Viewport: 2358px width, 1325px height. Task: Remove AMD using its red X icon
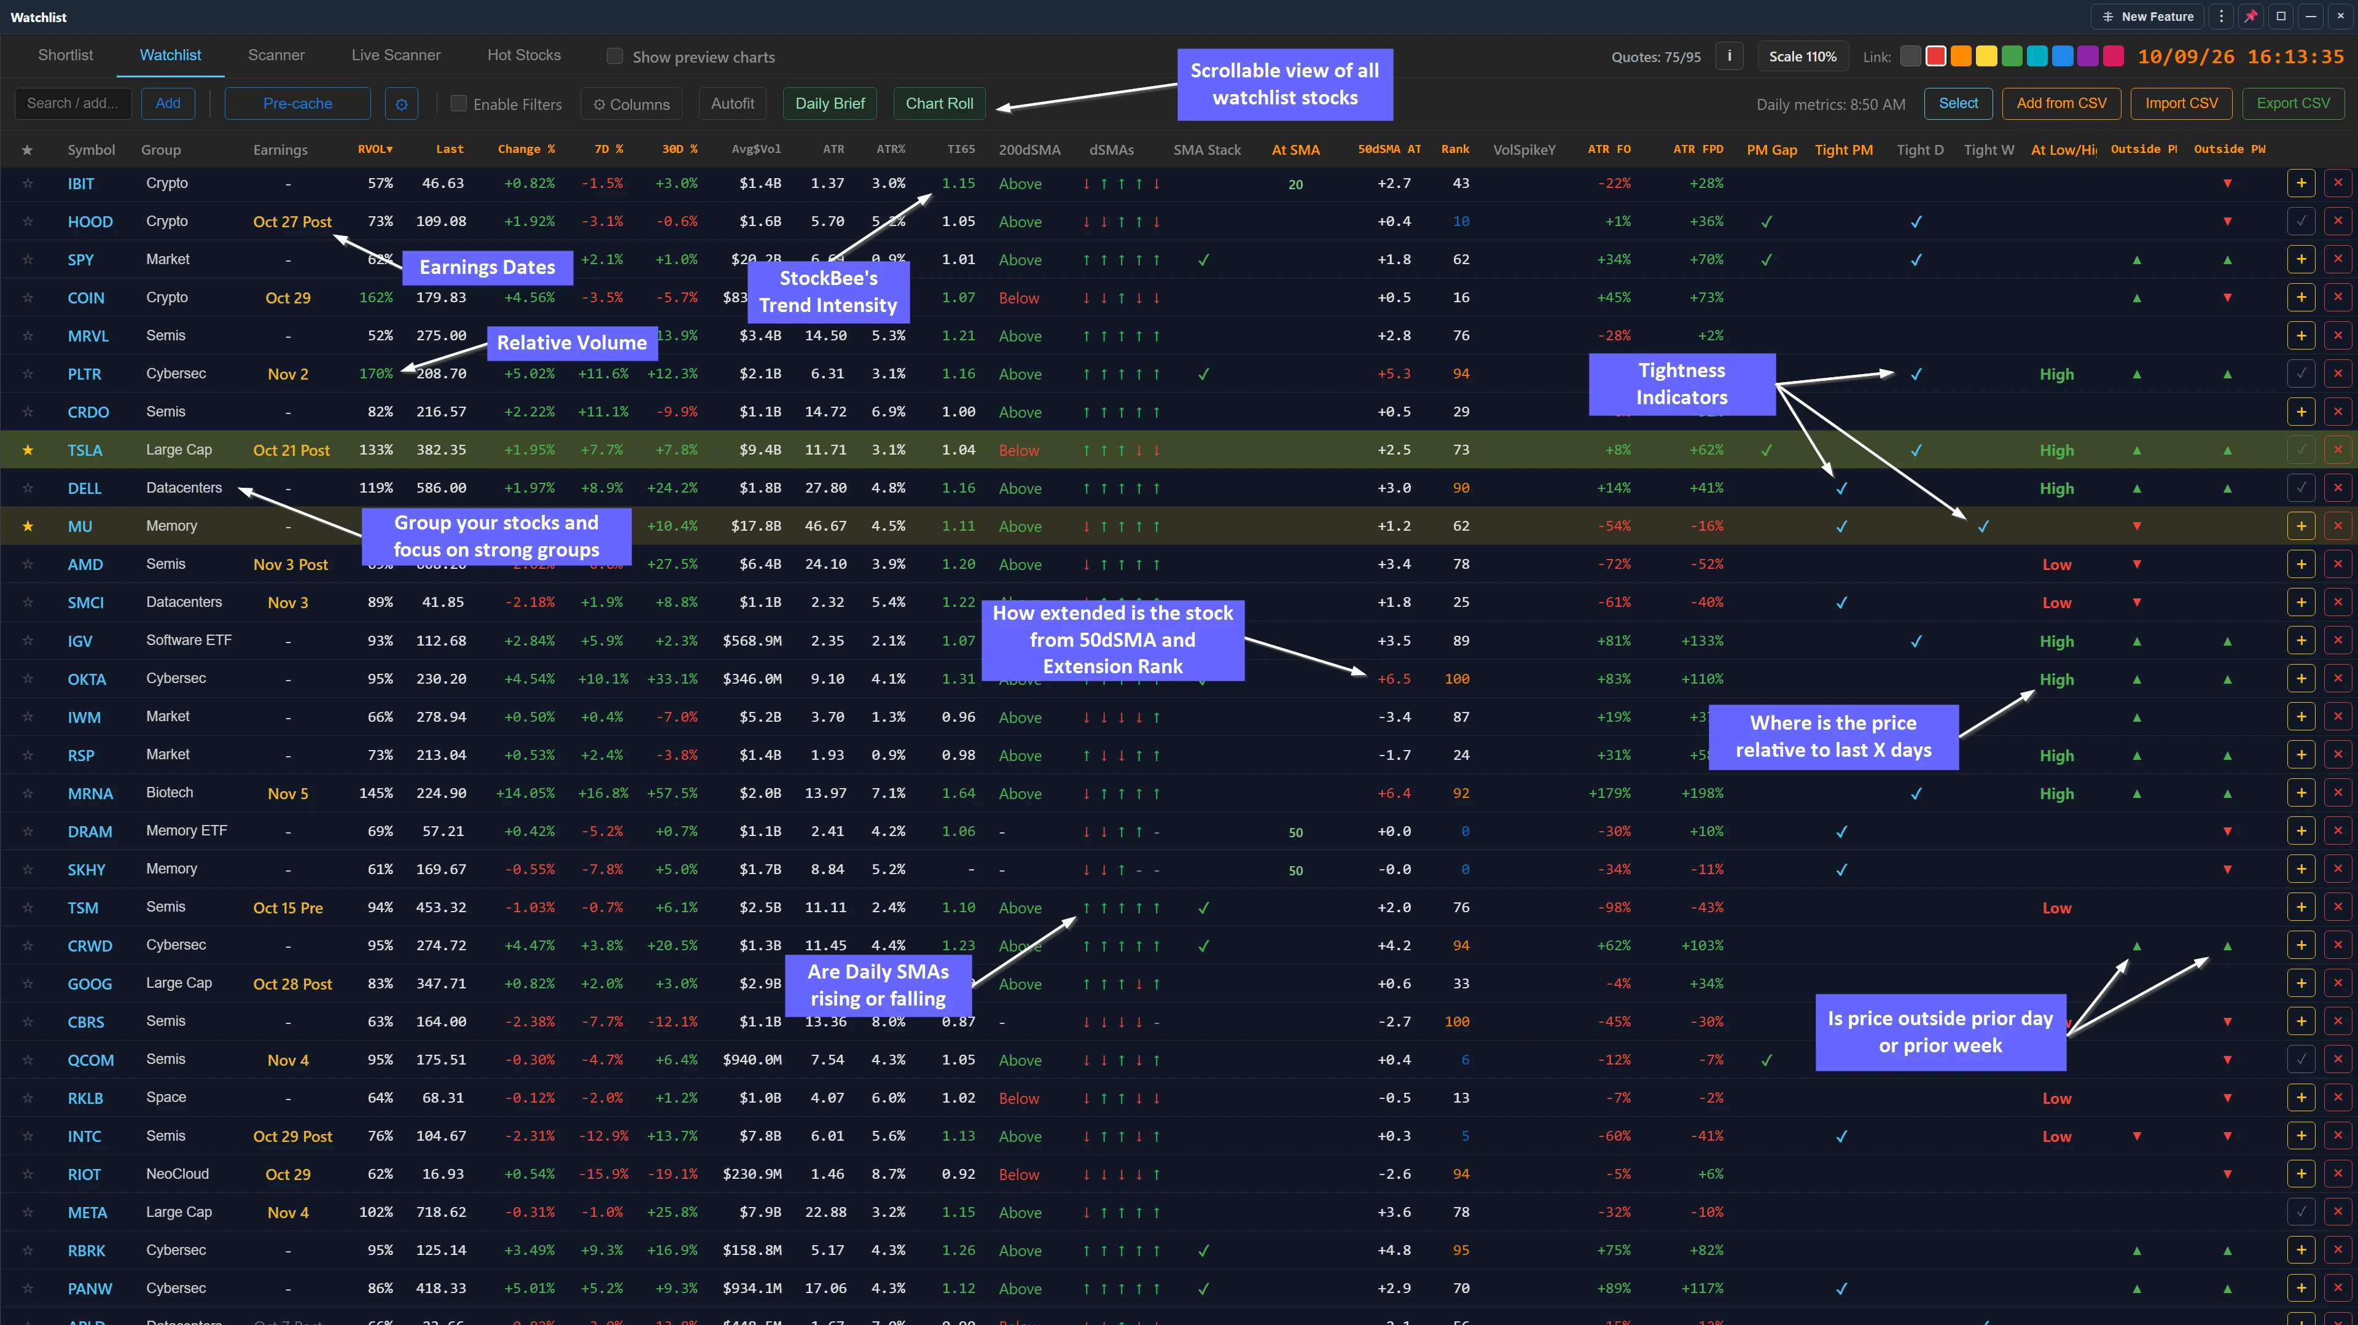click(2338, 564)
